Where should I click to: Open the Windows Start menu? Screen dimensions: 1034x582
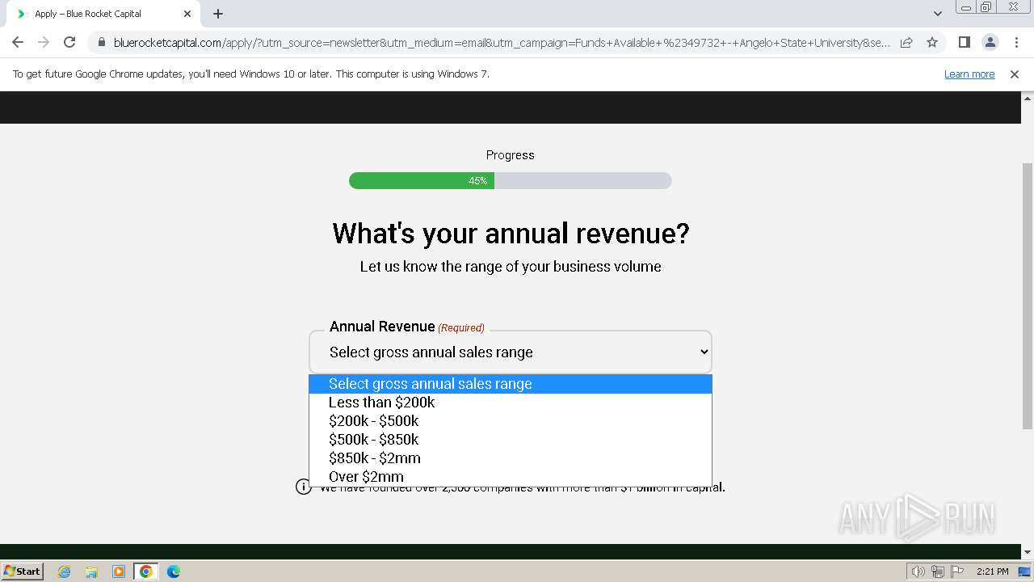(23, 571)
